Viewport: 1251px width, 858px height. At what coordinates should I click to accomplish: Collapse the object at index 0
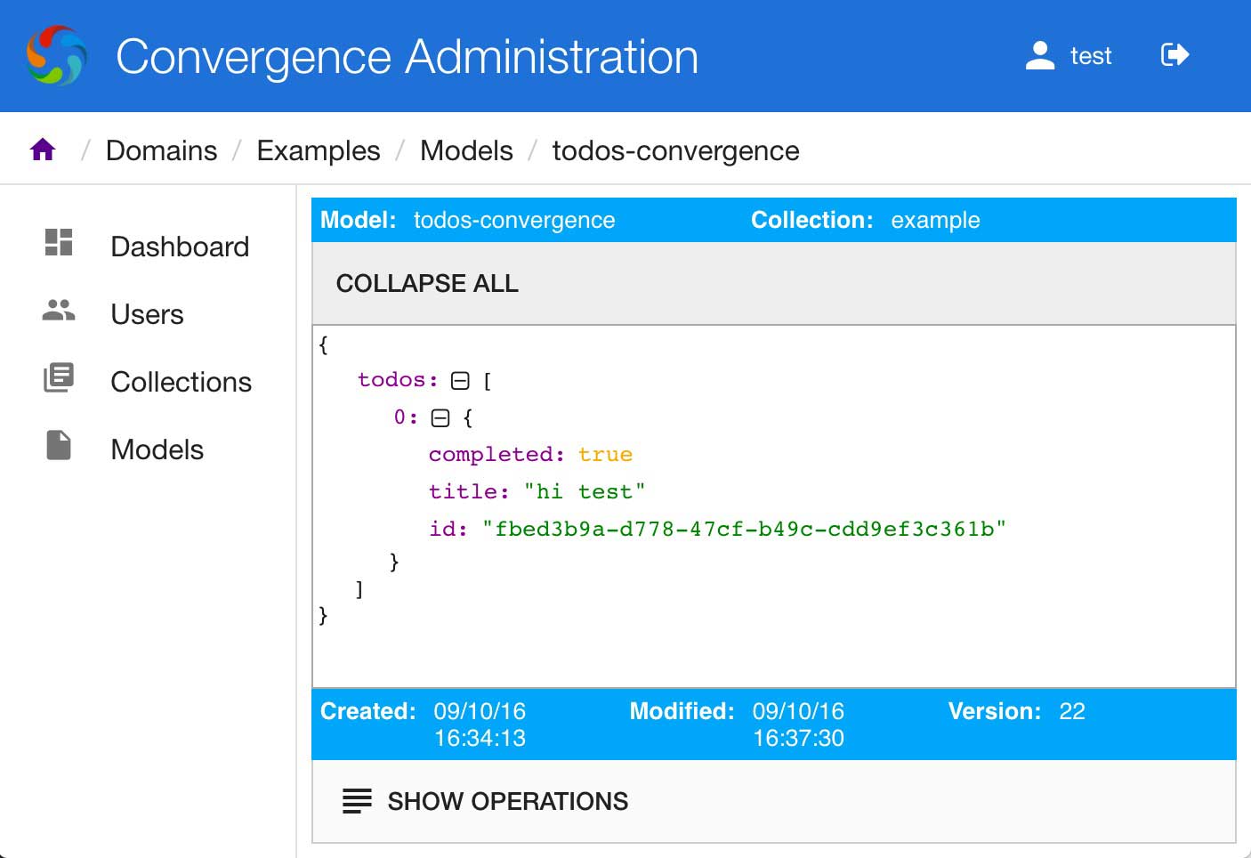point(440,417)
